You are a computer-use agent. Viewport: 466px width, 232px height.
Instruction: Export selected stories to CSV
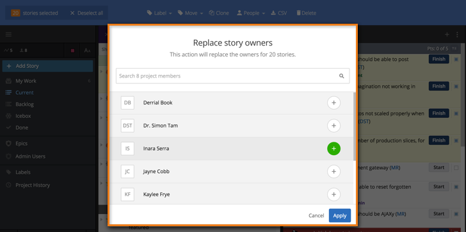[279, 13]
